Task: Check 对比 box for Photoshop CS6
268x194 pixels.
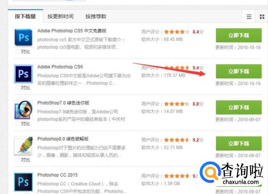Action: click(18, 88)
